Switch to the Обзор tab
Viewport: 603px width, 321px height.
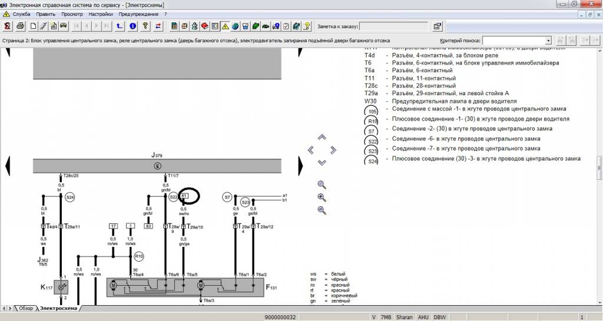pyautogui.click(x=25, y=308)
